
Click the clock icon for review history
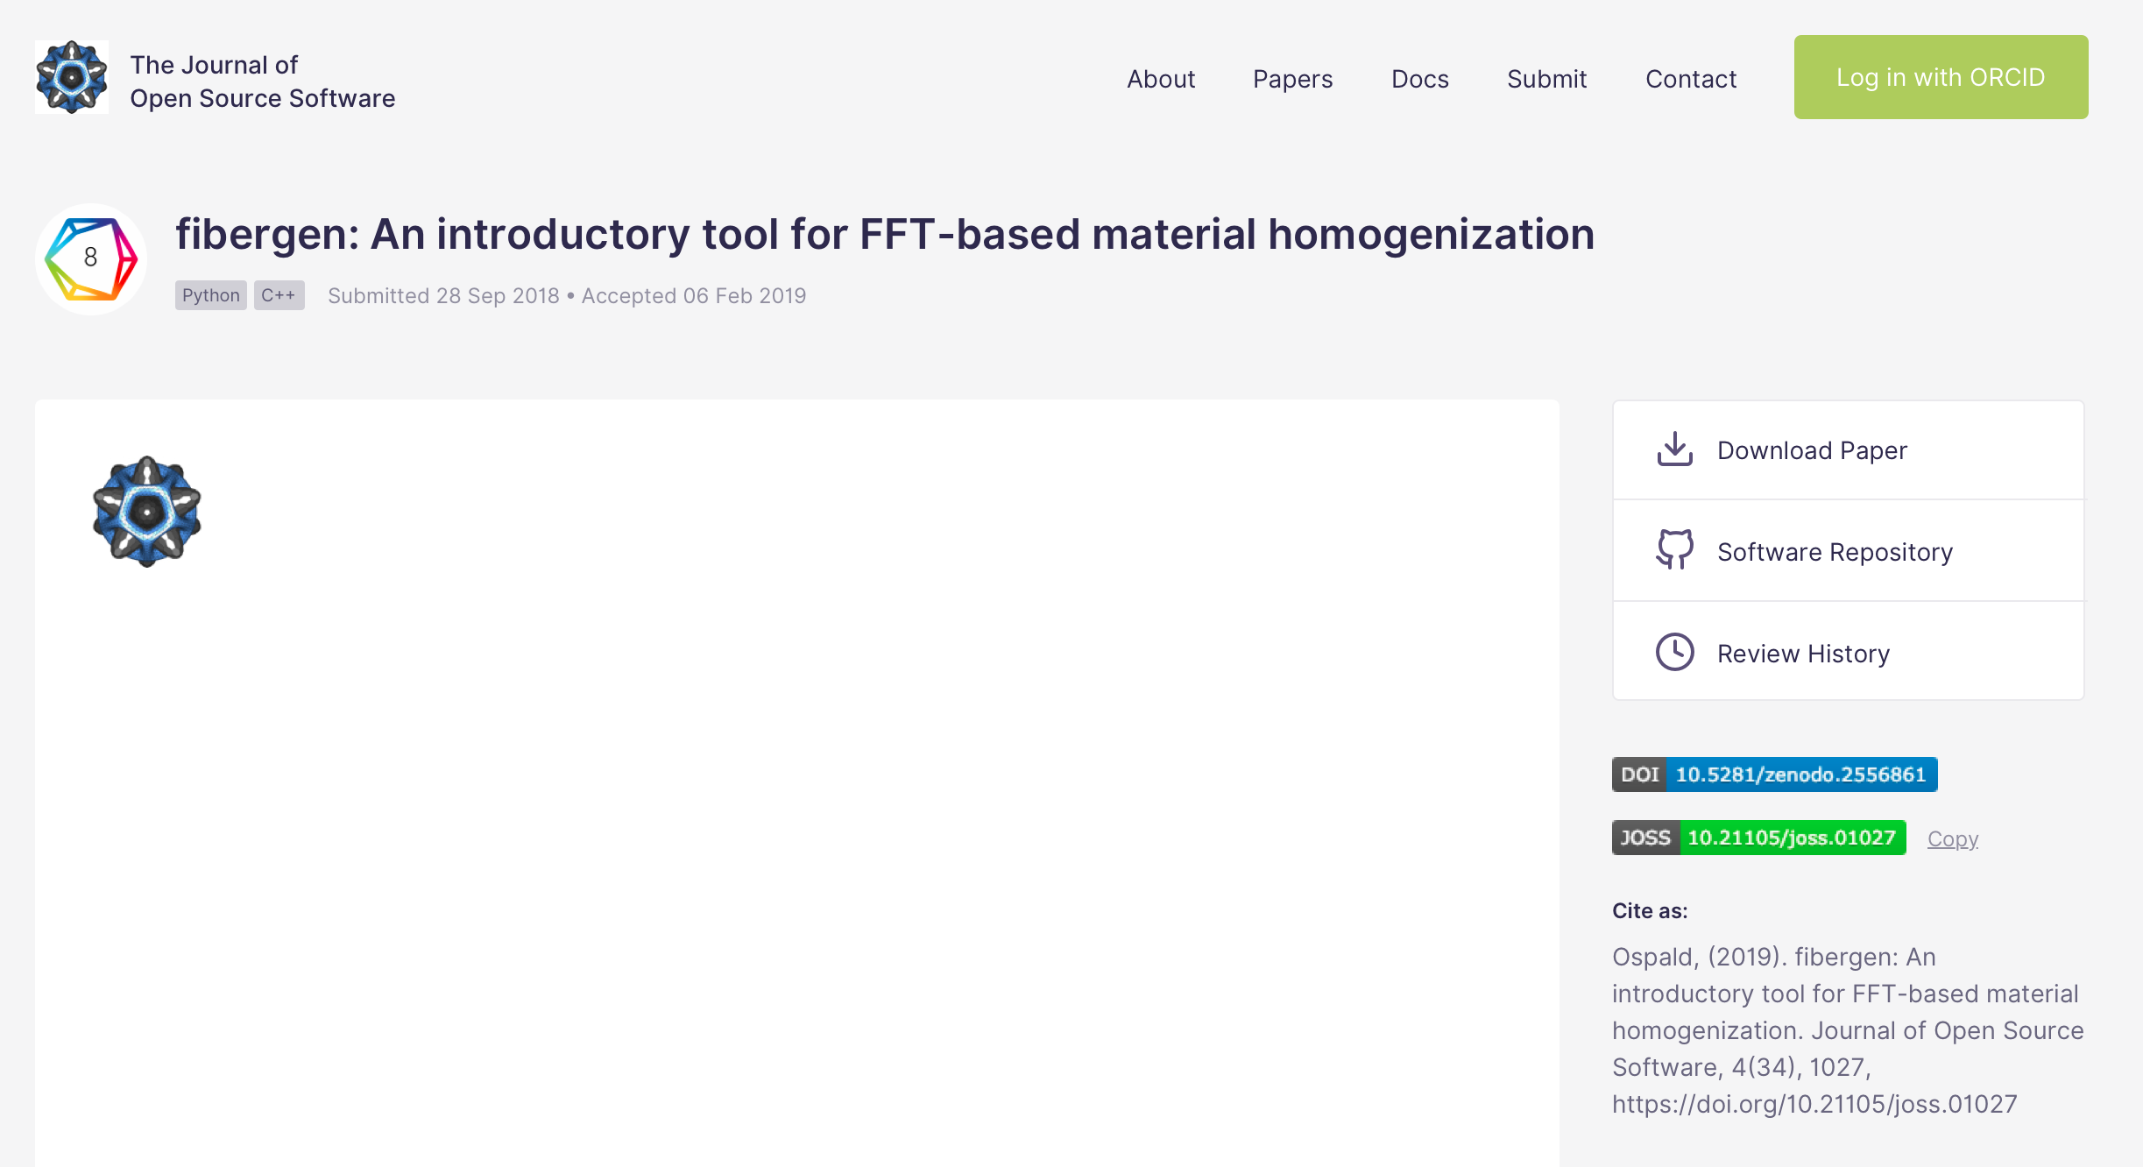coord(1674,652)
